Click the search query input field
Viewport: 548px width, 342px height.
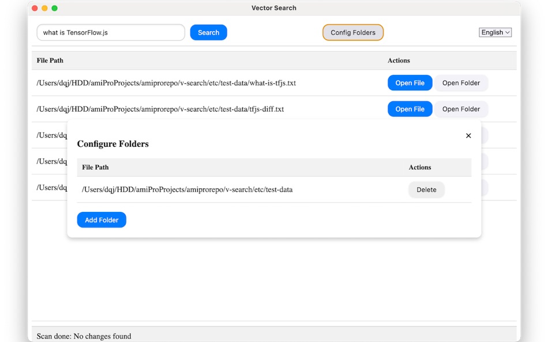tap(110, 32)
